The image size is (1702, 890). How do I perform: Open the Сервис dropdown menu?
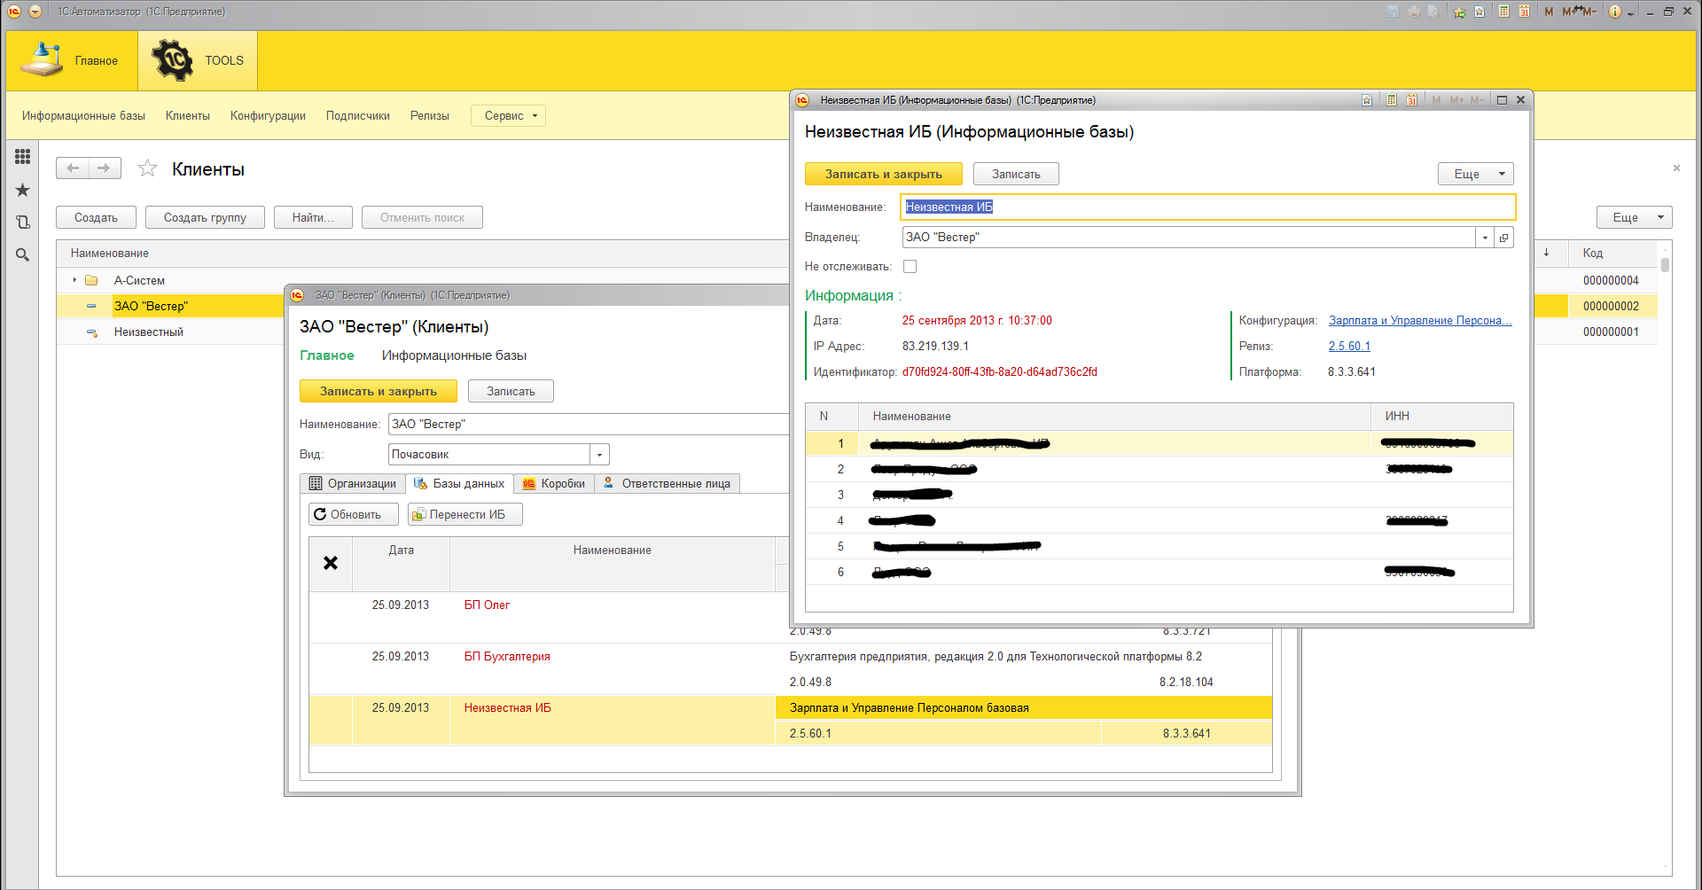(x=508, y=115)
